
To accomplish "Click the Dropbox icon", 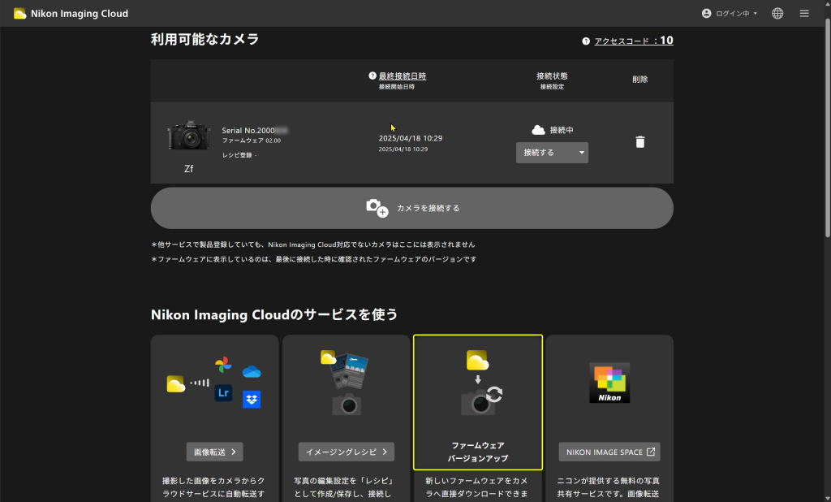I will pos(252,399).
